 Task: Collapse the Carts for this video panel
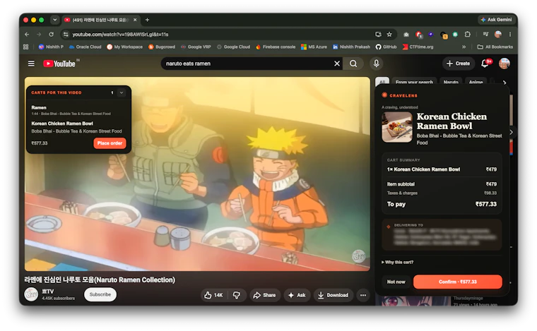(x=122, y=92)
